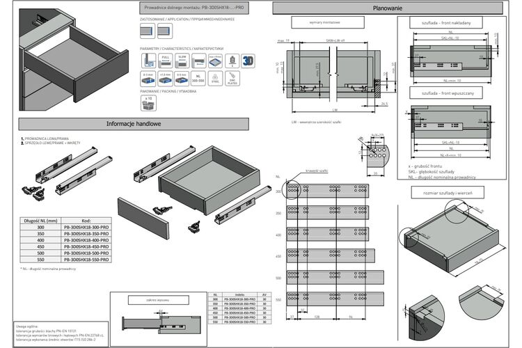Click the 0-5 mm adjustment icon
522x348 pixels.
click(x=182, y=79)
